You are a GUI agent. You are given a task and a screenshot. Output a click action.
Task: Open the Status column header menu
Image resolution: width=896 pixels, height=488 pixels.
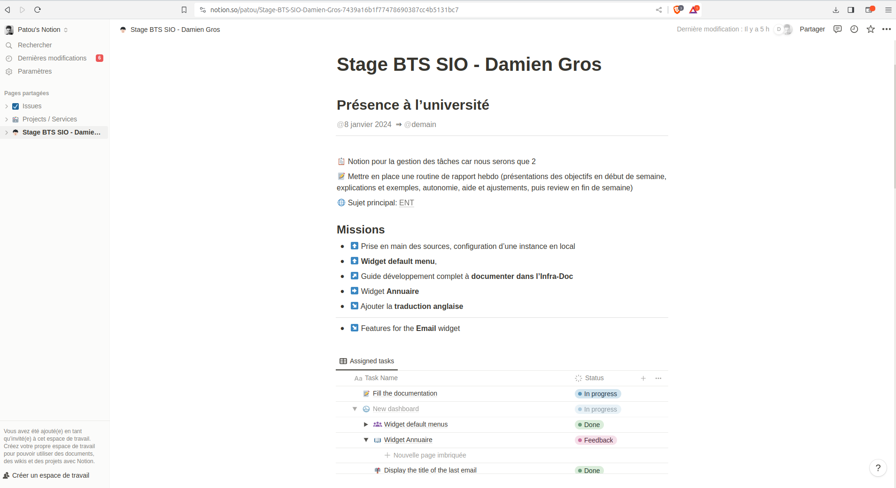pos(589,378)
